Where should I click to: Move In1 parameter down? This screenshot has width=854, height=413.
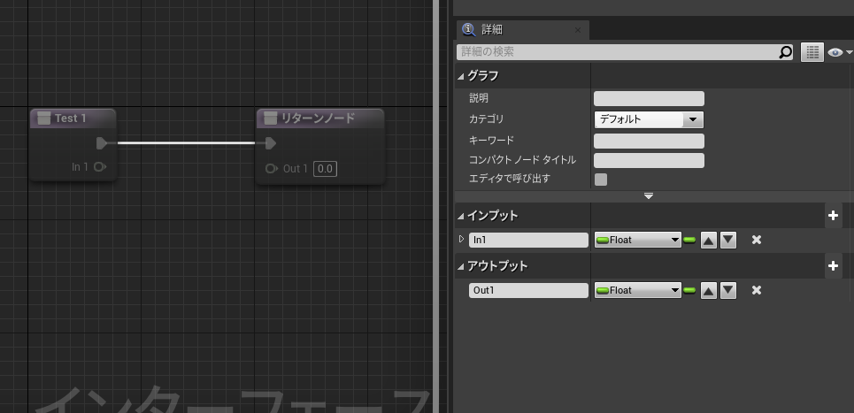point(728,240)
